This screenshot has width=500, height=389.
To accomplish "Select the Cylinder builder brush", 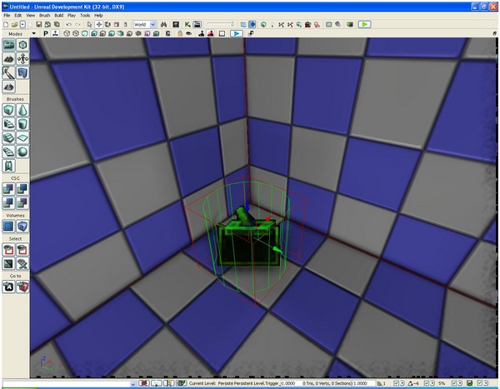I will click(x=22, y=124).
